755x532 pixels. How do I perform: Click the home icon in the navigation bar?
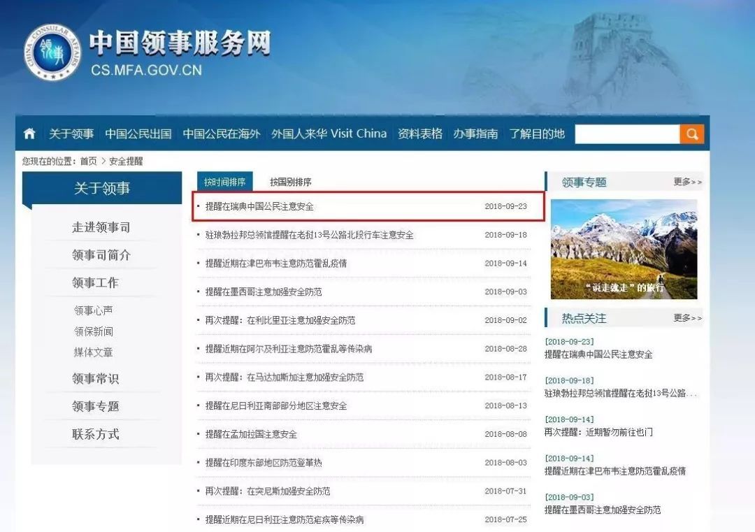pyautogui.click(x=28, y=133)
